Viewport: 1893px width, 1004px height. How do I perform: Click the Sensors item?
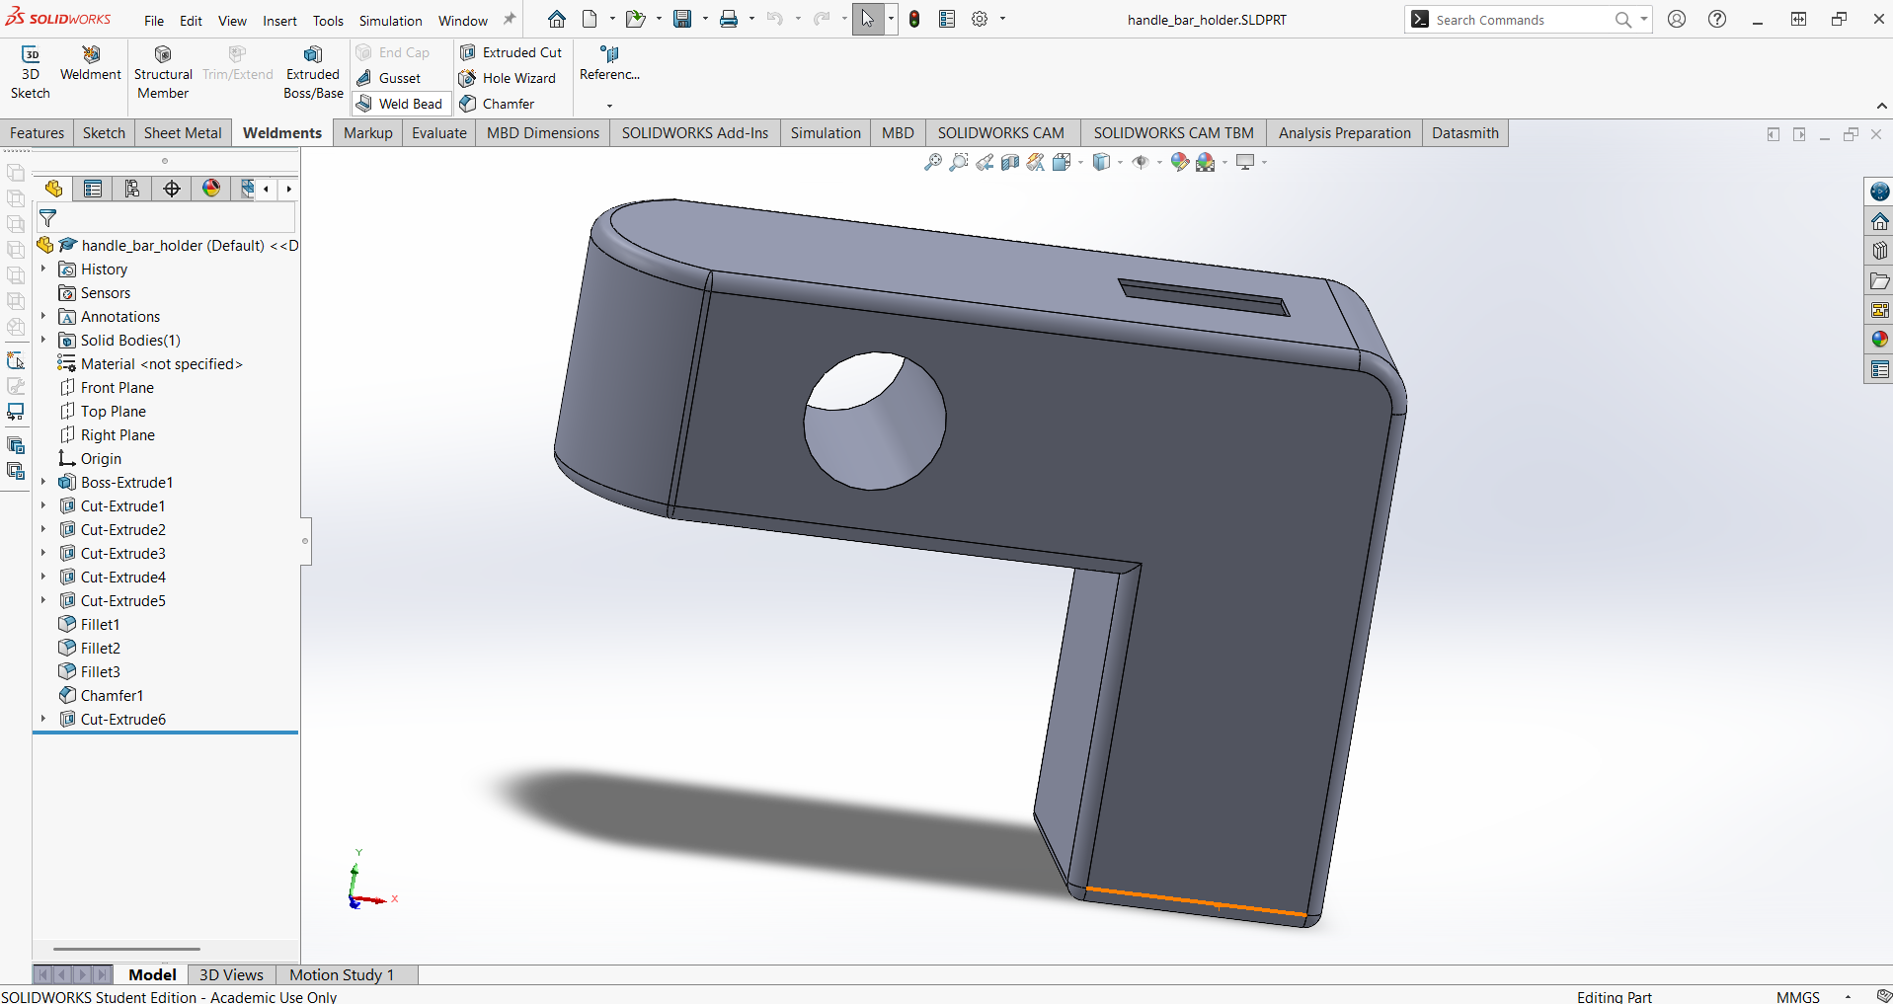click(x=106, y=292)
